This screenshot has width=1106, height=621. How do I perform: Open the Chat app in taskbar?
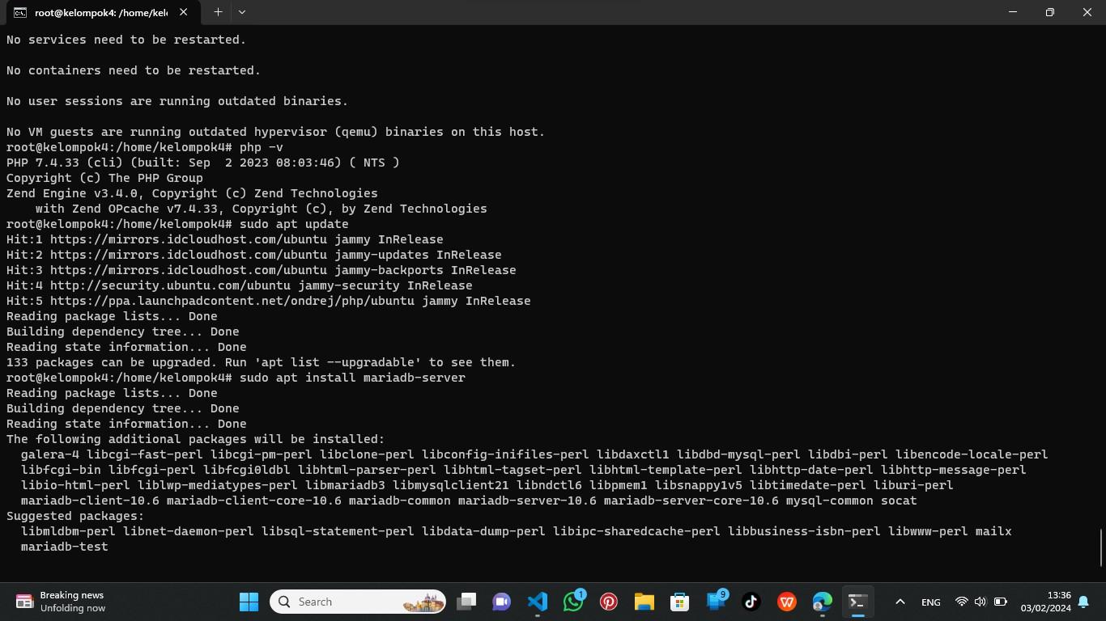click(502, 602)
